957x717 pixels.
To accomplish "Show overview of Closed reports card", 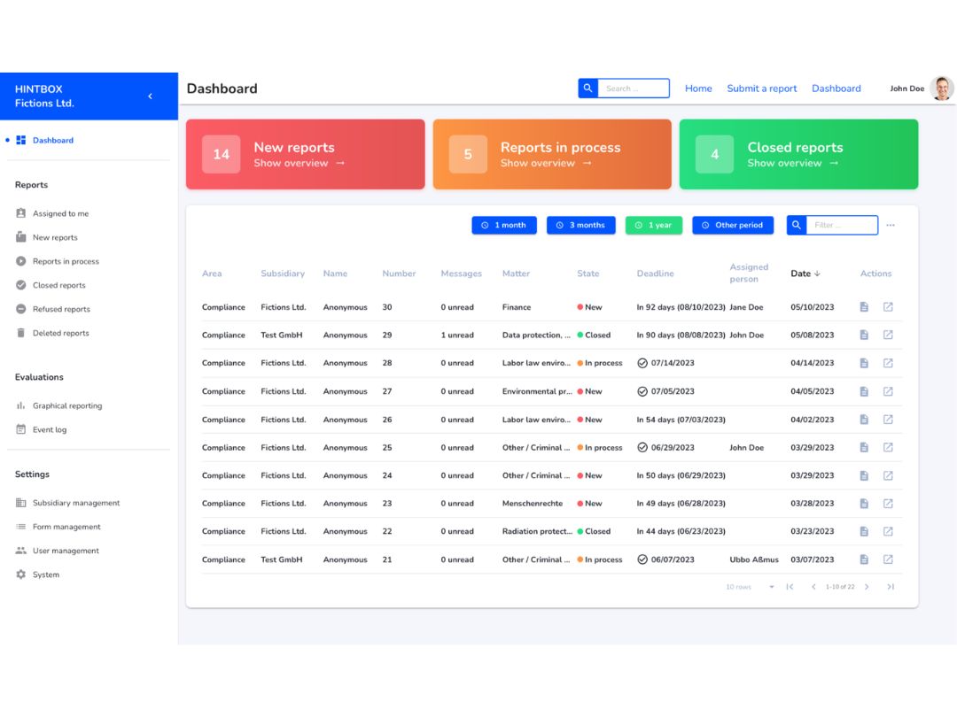I will coord(793,164).
